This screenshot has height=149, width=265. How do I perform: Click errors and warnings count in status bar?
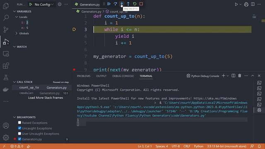(x=17, y=146)
